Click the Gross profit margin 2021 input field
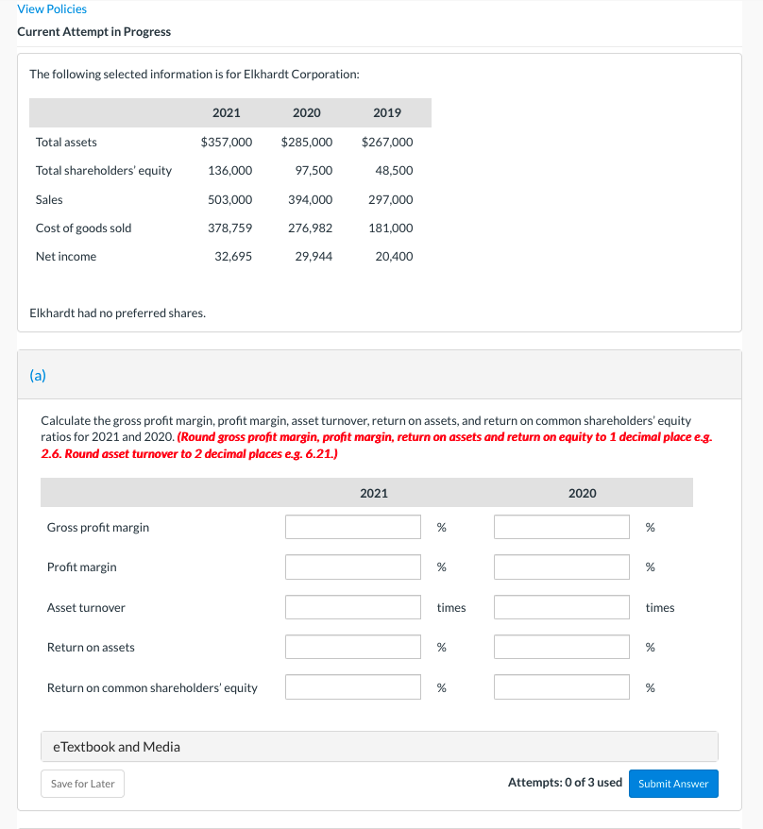 pos(352,527)
